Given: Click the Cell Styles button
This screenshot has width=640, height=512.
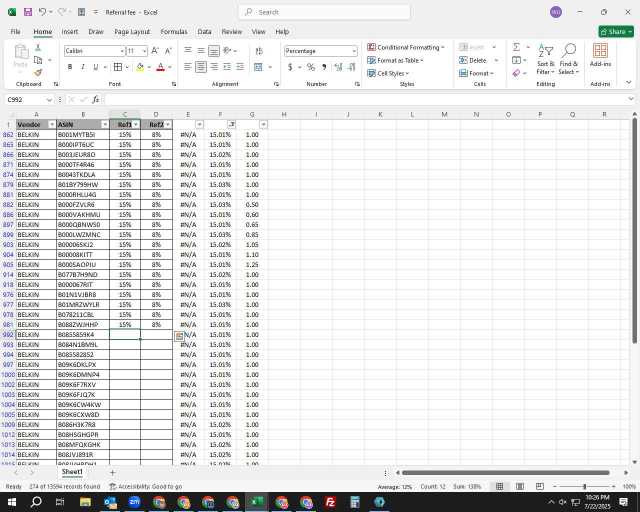Looking at the screenshot, I should coord(388,73).
